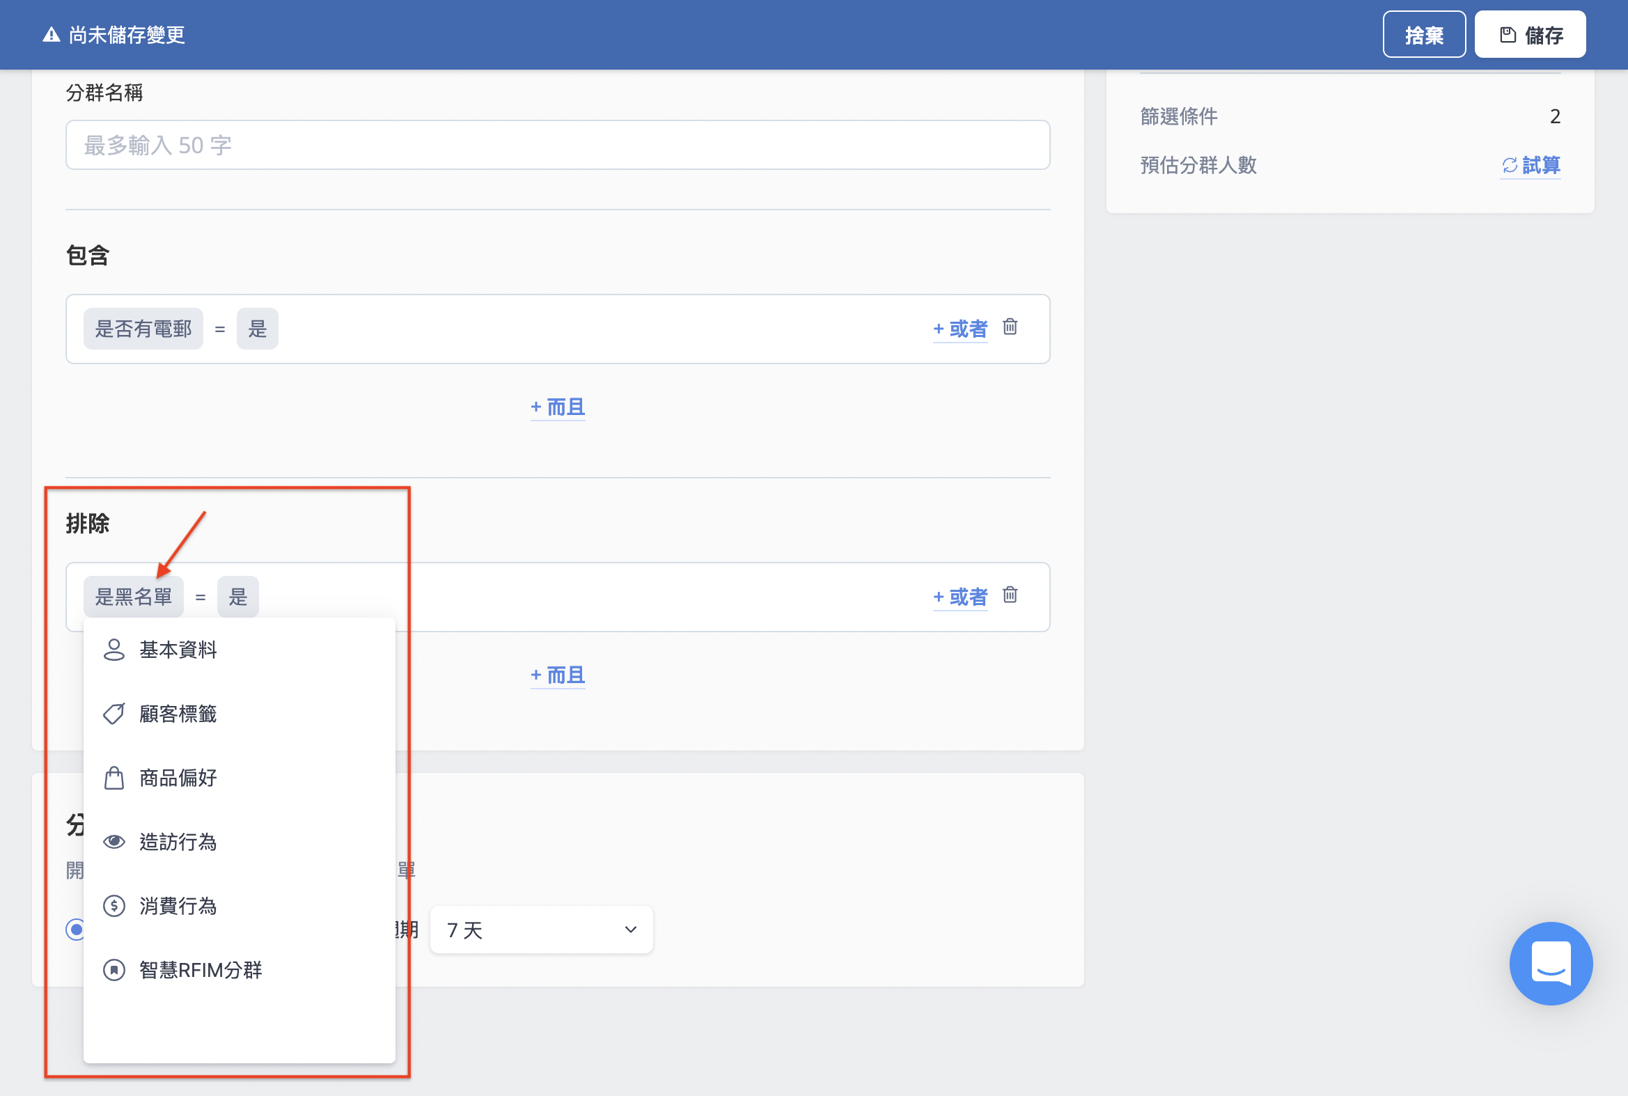This screenshot has width=1628, height=1096.
Task: Choose 顧客標籤 from the menu
Action: (239, 714)
